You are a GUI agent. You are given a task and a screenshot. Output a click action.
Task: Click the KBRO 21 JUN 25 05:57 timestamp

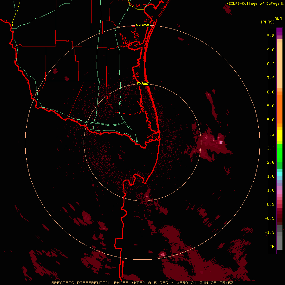point(205,283)
